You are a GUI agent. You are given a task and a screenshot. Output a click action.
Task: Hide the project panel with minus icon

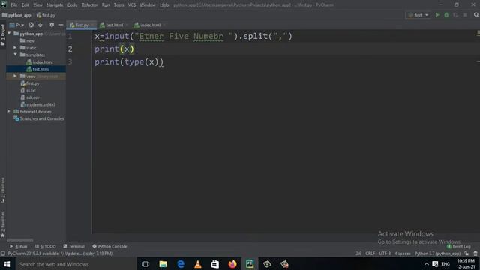(x=61, y=25)
